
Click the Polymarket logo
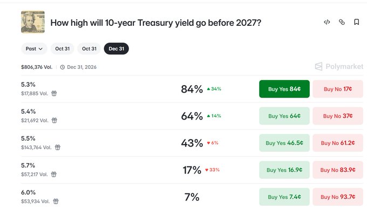click(x=339, y=67)
